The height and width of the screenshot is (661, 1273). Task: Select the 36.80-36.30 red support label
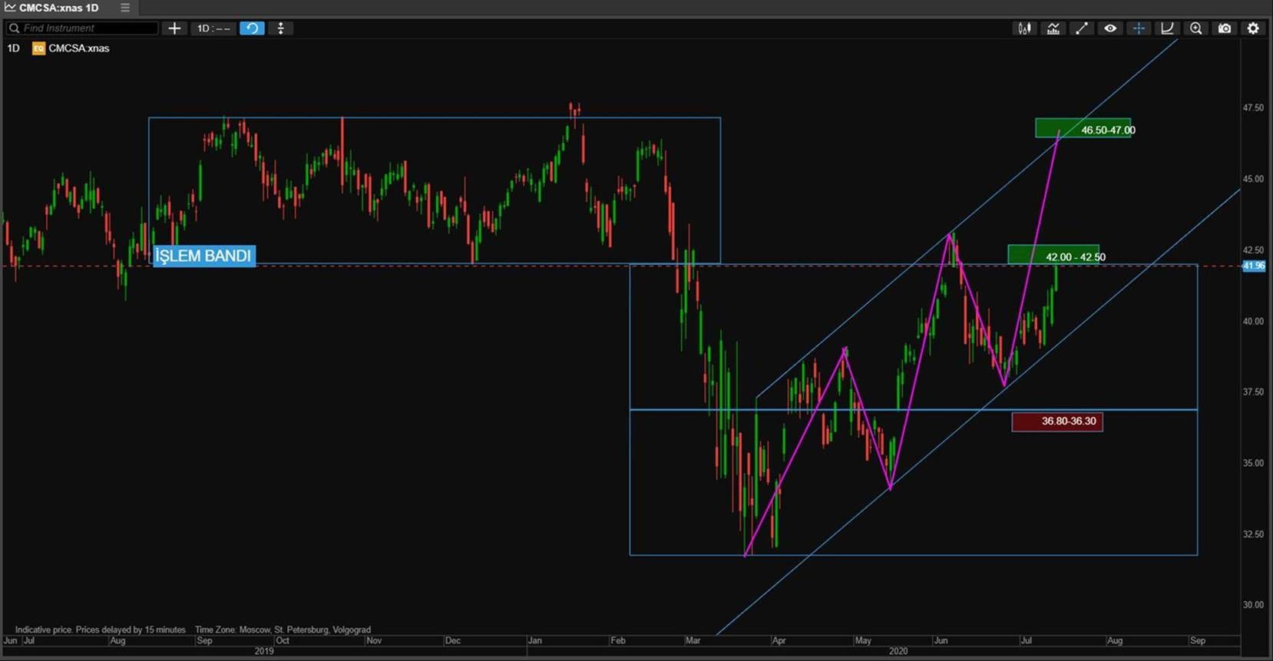(1057, 421)
